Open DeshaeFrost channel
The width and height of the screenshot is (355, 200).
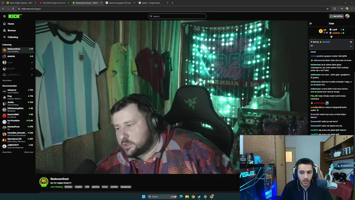coord(18,128)
